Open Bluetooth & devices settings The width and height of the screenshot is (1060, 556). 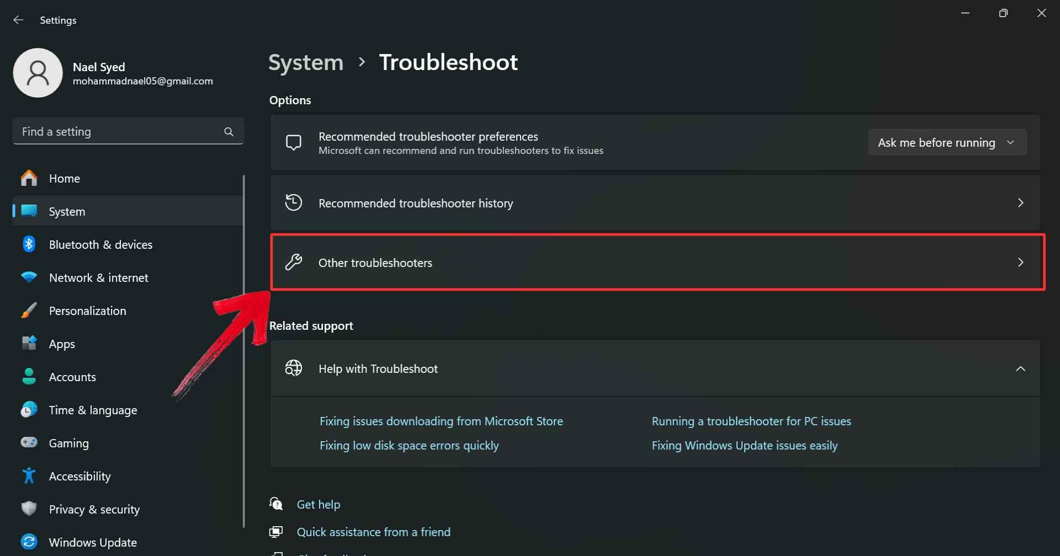[28, 244]
